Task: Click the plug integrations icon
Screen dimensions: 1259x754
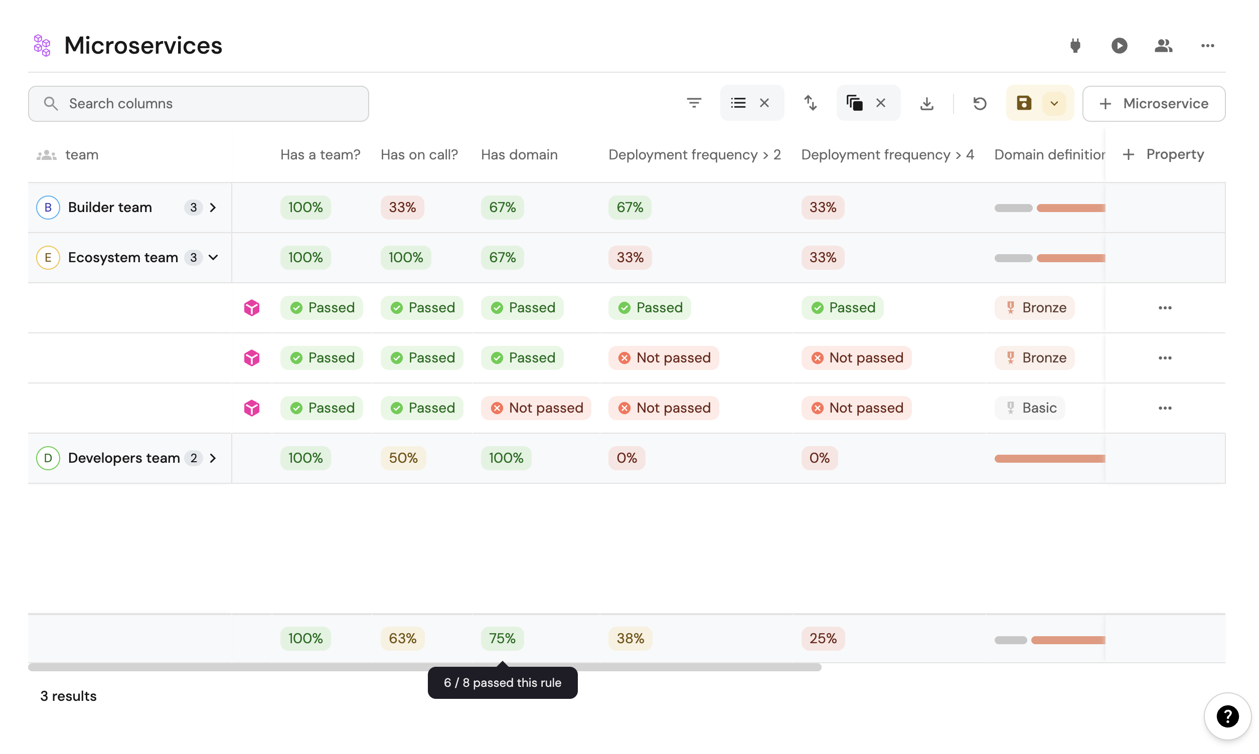Action: tap(1074, 46)
